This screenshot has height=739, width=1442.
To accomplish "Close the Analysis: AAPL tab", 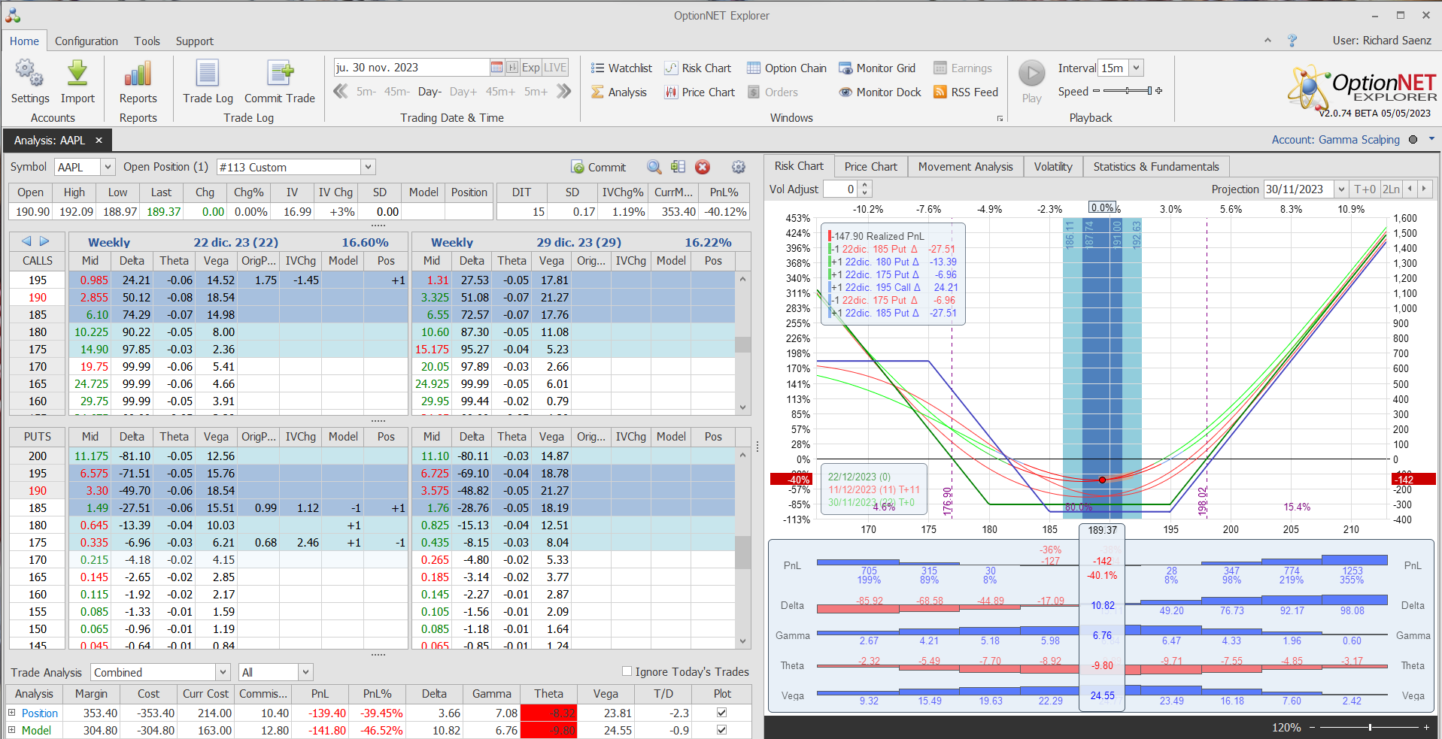I will [x=99, y=141].
